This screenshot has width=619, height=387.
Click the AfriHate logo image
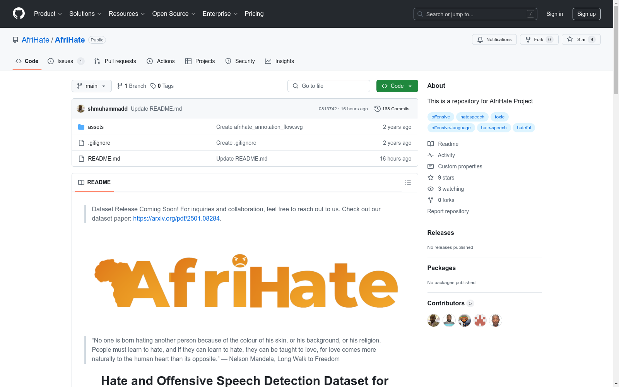coord(246,281)
